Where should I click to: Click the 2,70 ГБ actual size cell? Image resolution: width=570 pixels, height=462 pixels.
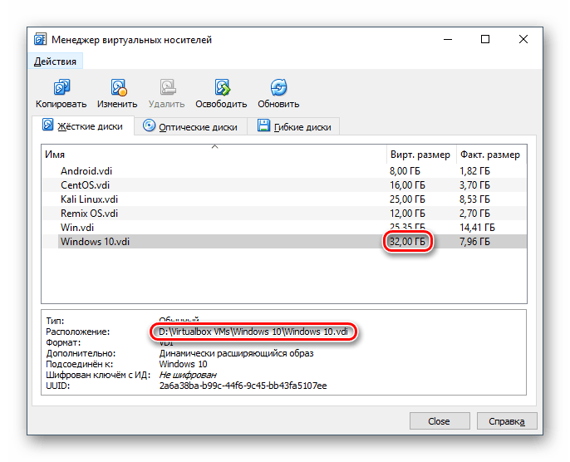(x=474, y=214)
